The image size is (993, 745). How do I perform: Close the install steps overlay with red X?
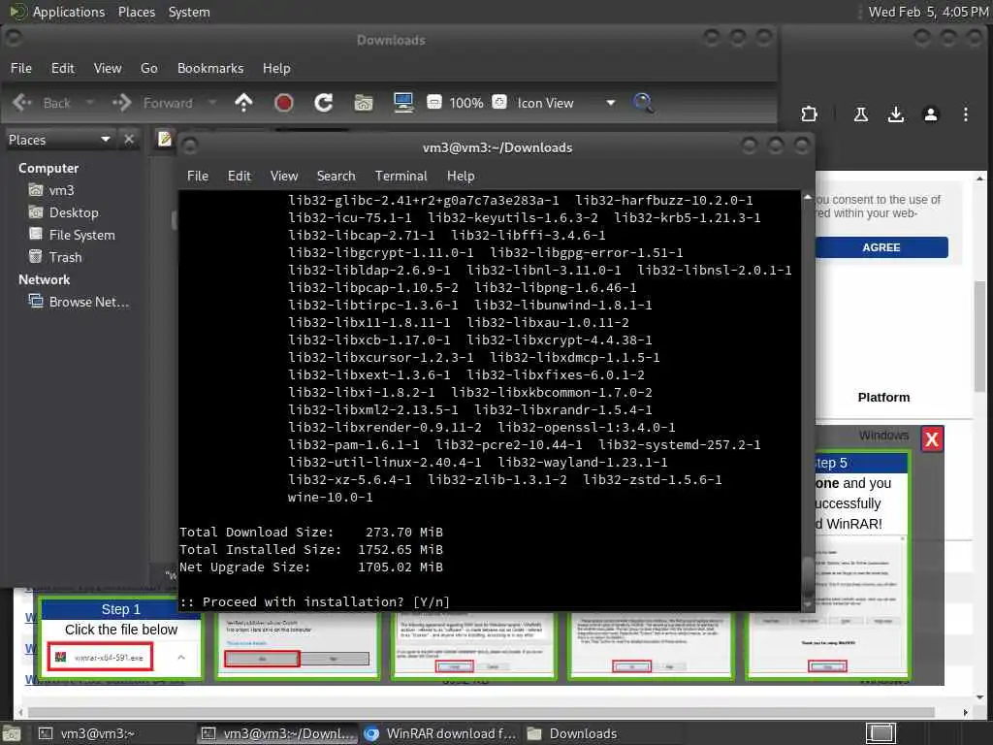932,439
